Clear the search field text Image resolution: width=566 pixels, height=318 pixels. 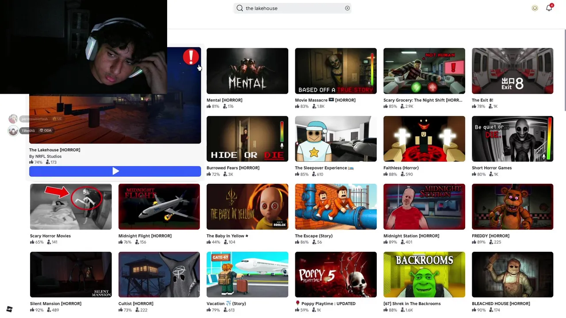click(347, 8)
